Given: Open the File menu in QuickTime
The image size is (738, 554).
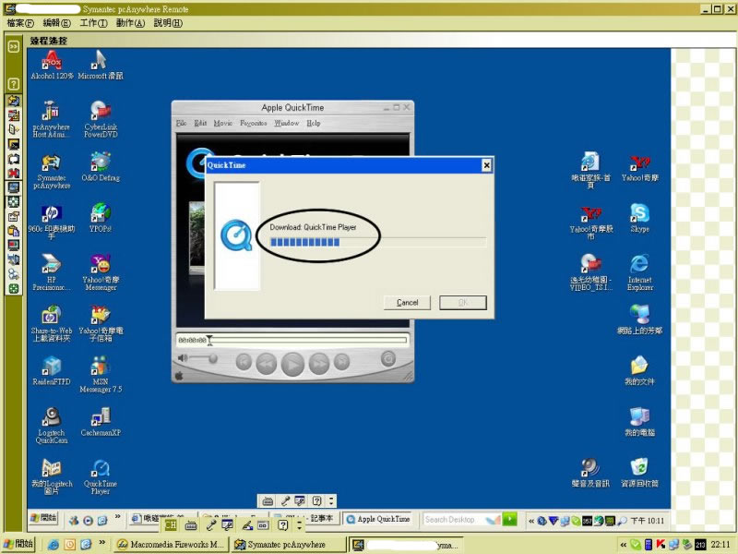Looking at the screenshot, I should point(181,123).
